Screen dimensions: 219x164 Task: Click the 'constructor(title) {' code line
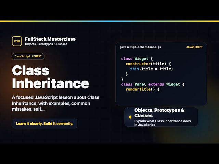tap(148, 64)
